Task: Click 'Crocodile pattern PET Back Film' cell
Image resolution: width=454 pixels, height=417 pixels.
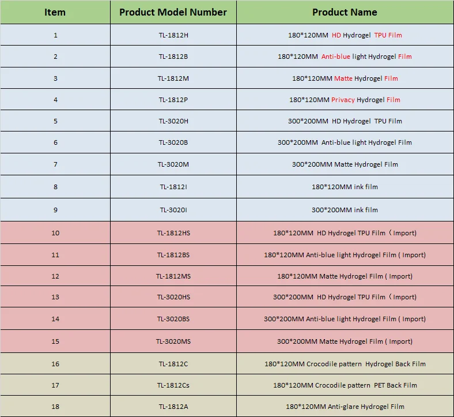Action: pos(345,385)
